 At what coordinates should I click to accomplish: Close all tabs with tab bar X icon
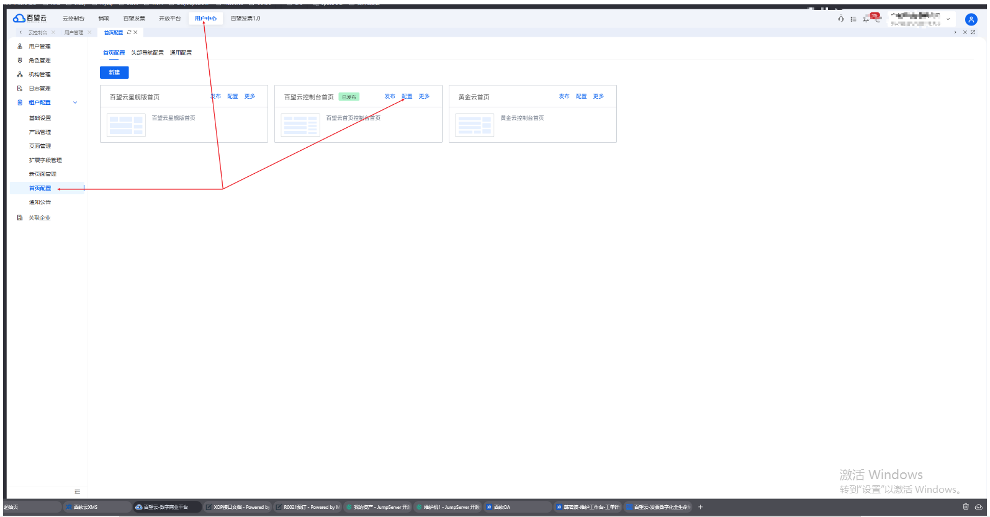(x=965, y=32)
